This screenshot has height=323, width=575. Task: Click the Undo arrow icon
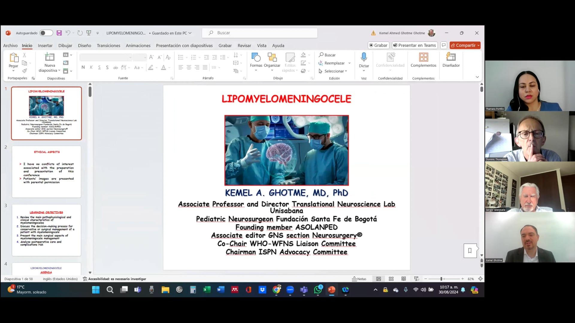pyautogui.click(x=68, y=33)
